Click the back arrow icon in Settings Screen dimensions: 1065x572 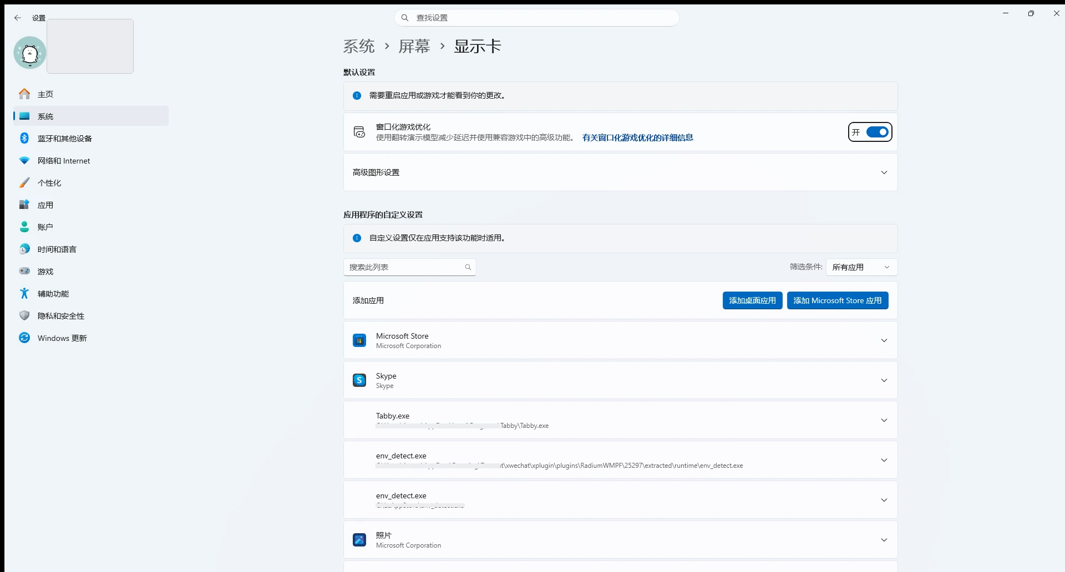pyautogui.click(x=18, y=18)
